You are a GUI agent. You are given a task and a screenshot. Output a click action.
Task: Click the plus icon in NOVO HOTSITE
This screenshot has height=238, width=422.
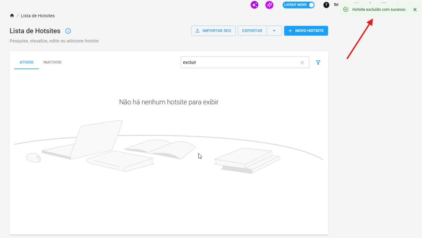click(290, 31)
